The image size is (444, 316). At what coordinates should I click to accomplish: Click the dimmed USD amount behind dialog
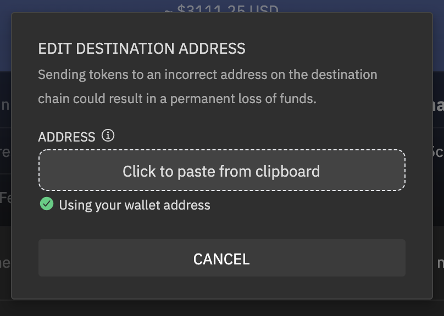pos(221,8)
